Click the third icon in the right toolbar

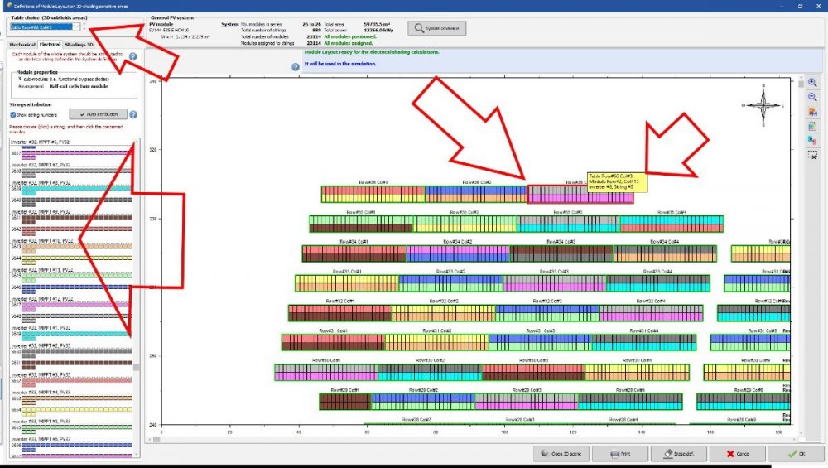(x=811, y=112)
